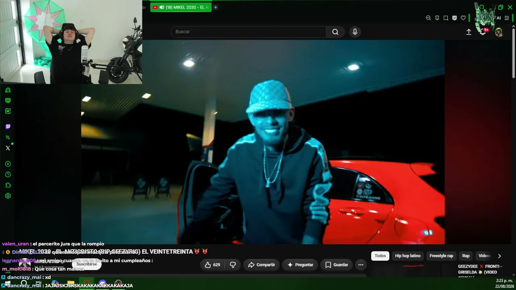The width and height of the screenshot is (516, 290).
Task: Like the video showing 629 likes
Action: point(212,265)
